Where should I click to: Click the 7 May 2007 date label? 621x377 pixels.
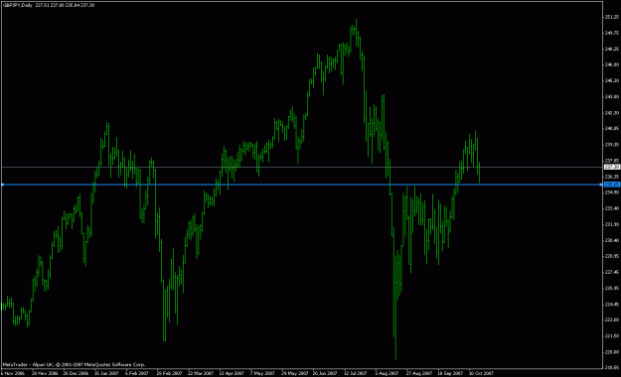pyautogui.click(x=262, y=373)
